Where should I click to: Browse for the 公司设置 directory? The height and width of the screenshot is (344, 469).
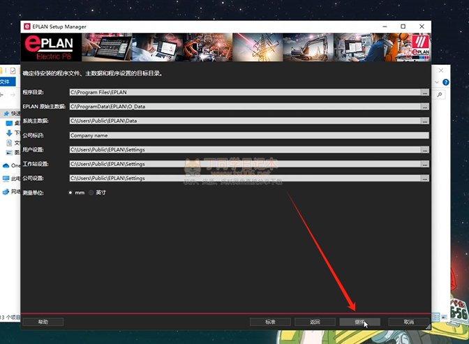point(425,179)
